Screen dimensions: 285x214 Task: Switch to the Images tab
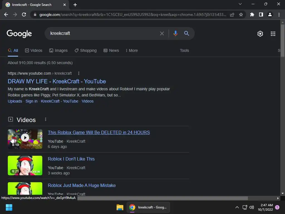pyautogui.click(x=58, y=51)
